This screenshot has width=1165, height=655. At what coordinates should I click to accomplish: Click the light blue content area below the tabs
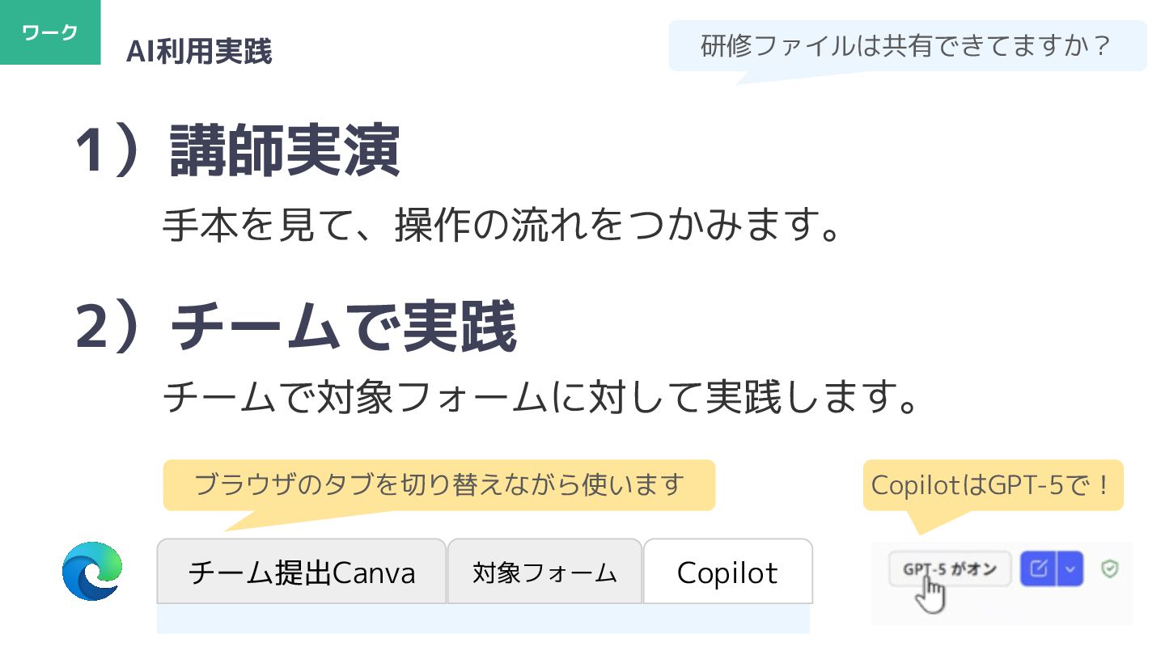point(483,619)
